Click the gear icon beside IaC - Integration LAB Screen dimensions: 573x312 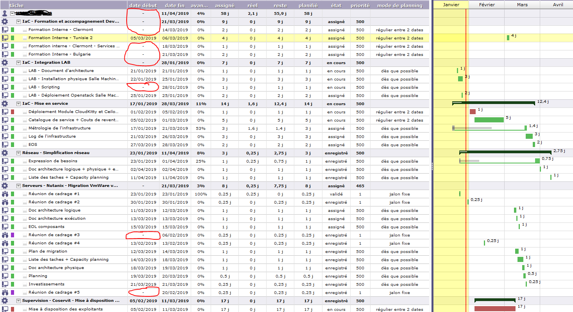point(5,63)
